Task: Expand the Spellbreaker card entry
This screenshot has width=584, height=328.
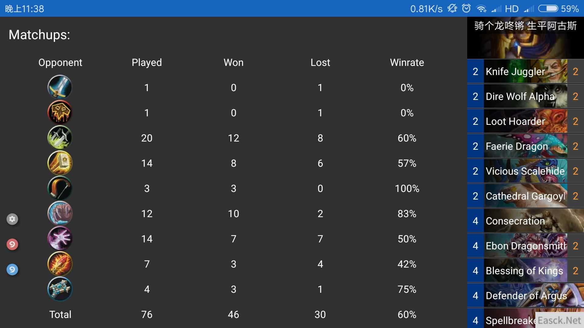Action: 525,320
